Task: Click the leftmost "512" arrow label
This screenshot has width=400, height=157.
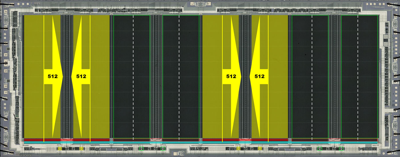Action: coord(53,76)
